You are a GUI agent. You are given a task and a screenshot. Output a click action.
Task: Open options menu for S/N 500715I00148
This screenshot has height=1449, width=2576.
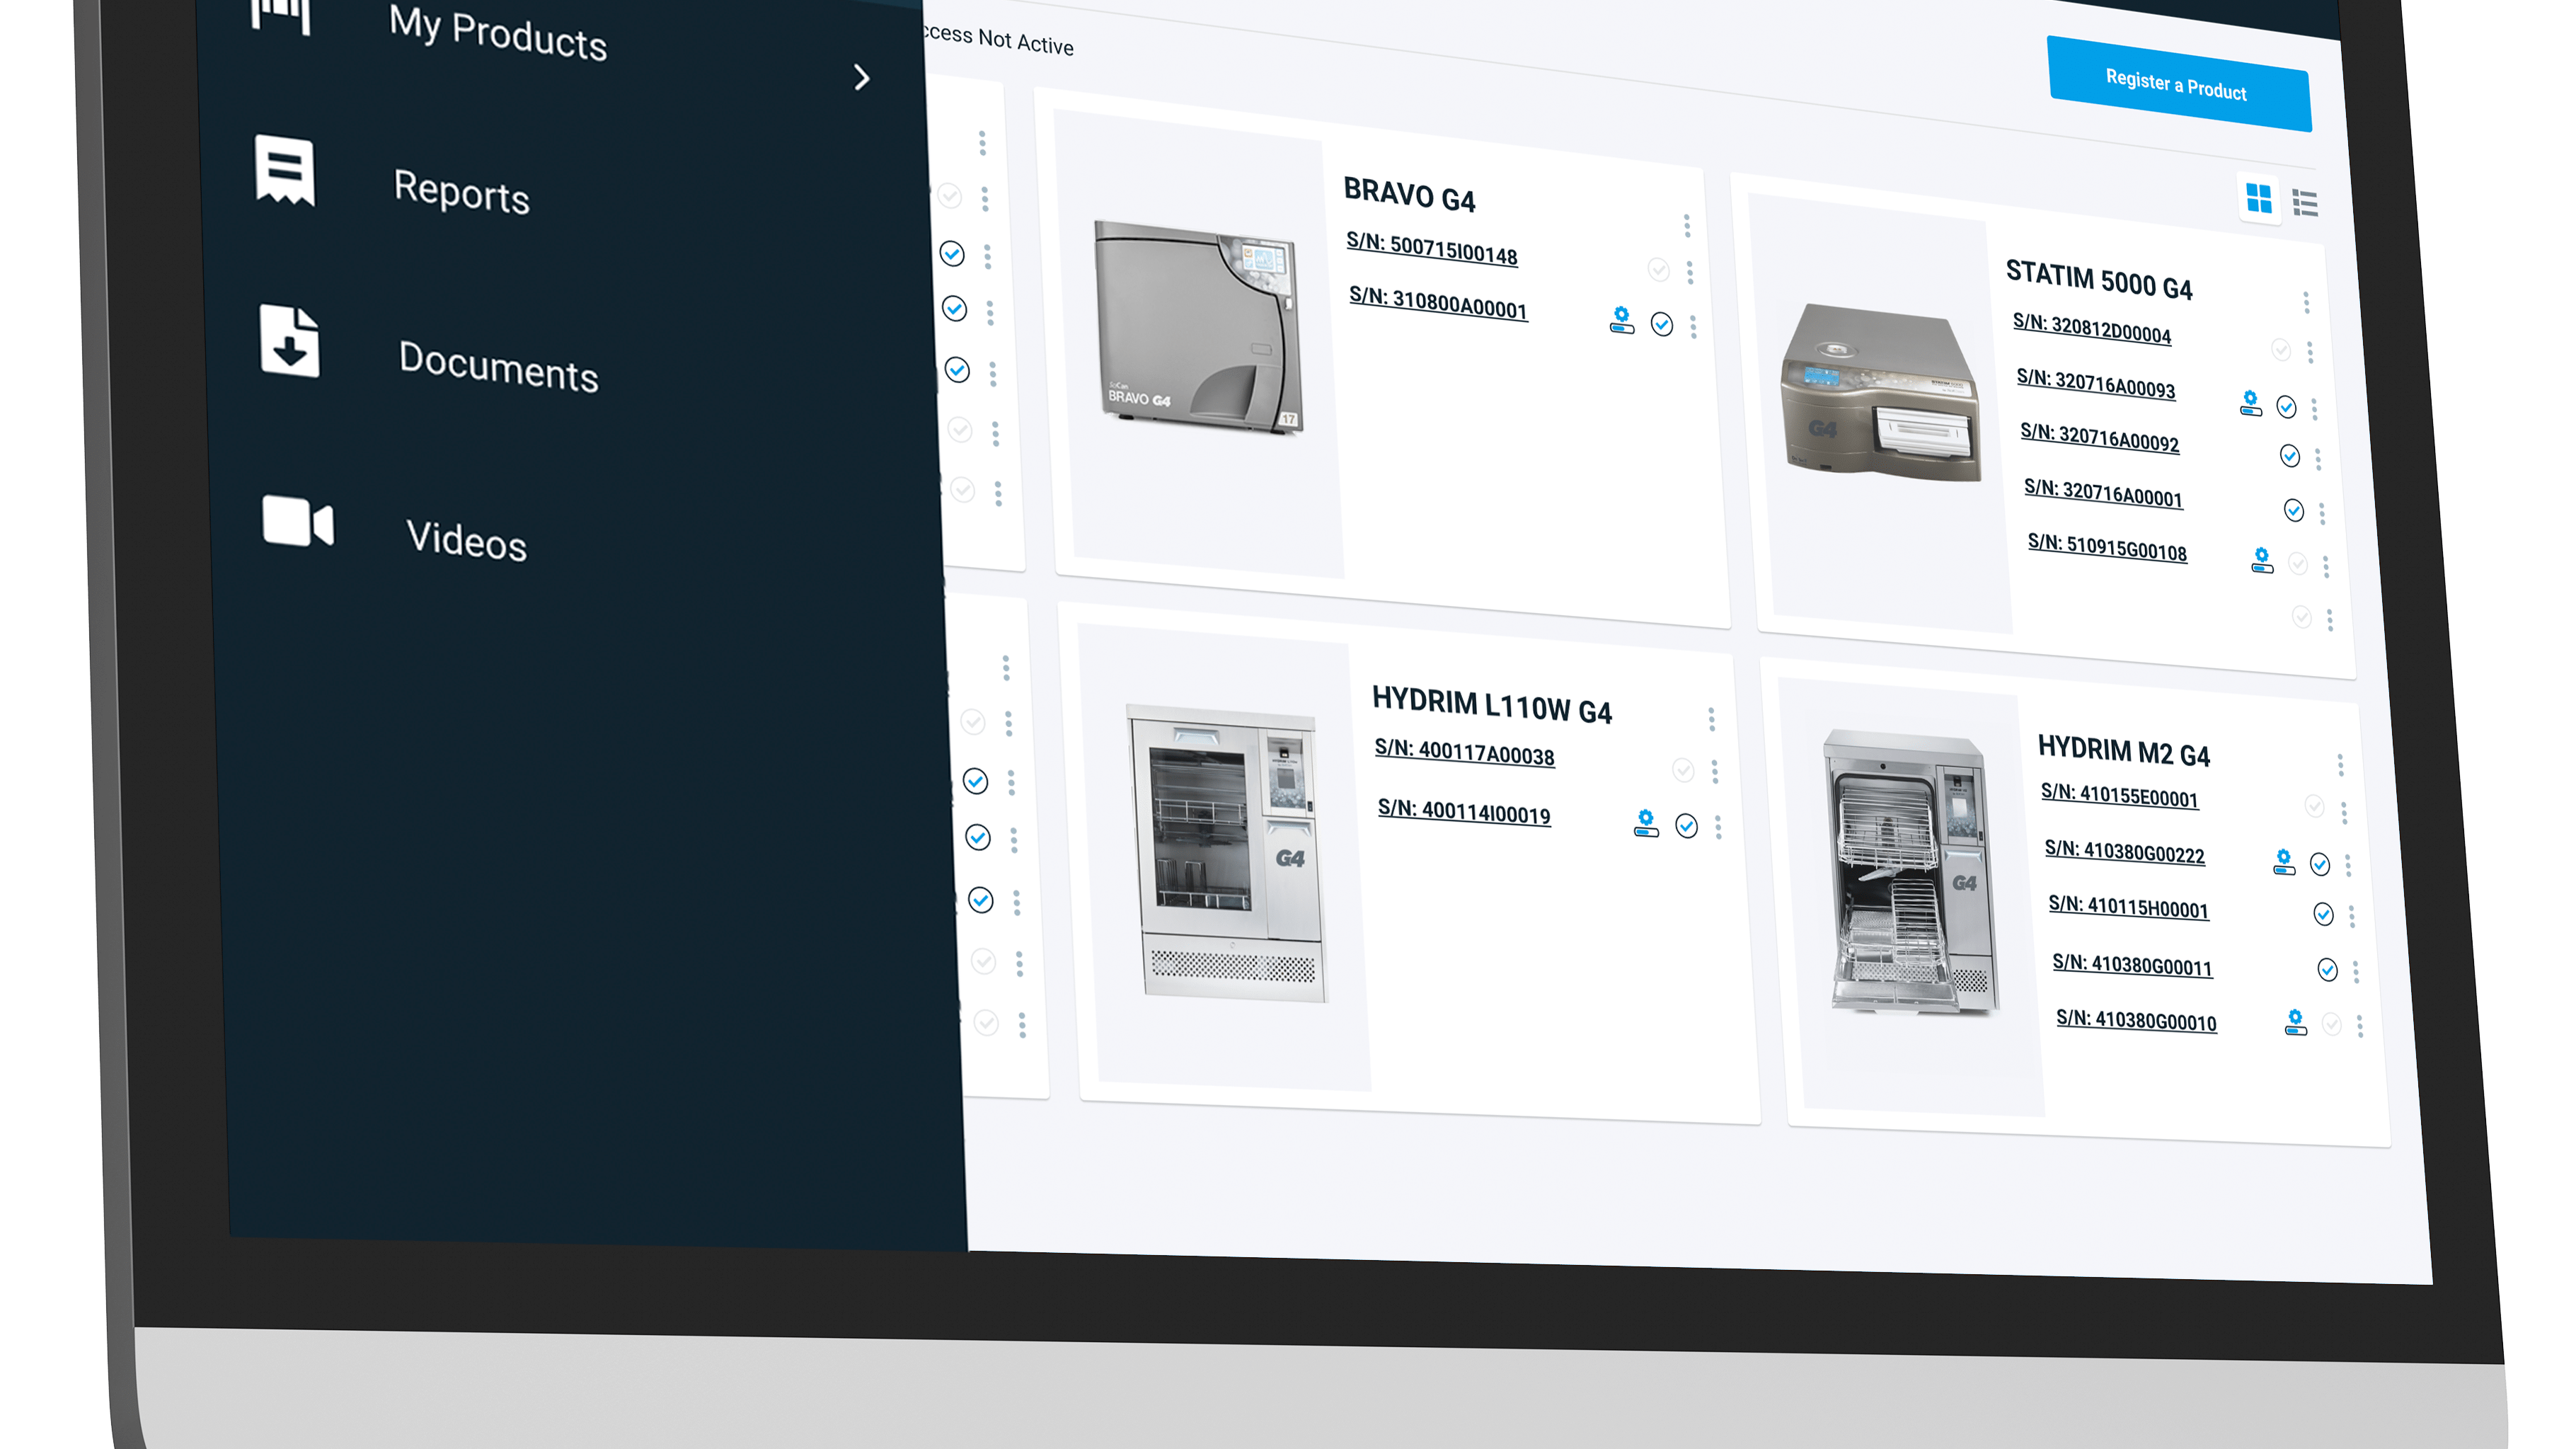pyautogui.click(x=1689, y=272)
